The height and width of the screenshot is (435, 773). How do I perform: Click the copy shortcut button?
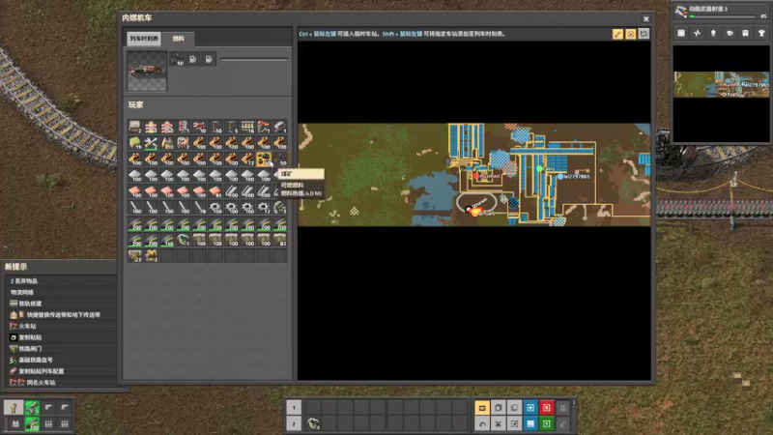499,408
